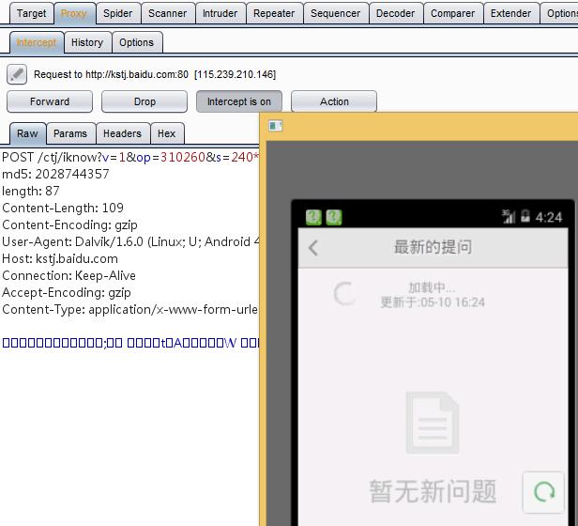Image resolution: width=578 pixels, height=526 pixels.
Task: Click the Drop button
Action: tap(144, 101)
